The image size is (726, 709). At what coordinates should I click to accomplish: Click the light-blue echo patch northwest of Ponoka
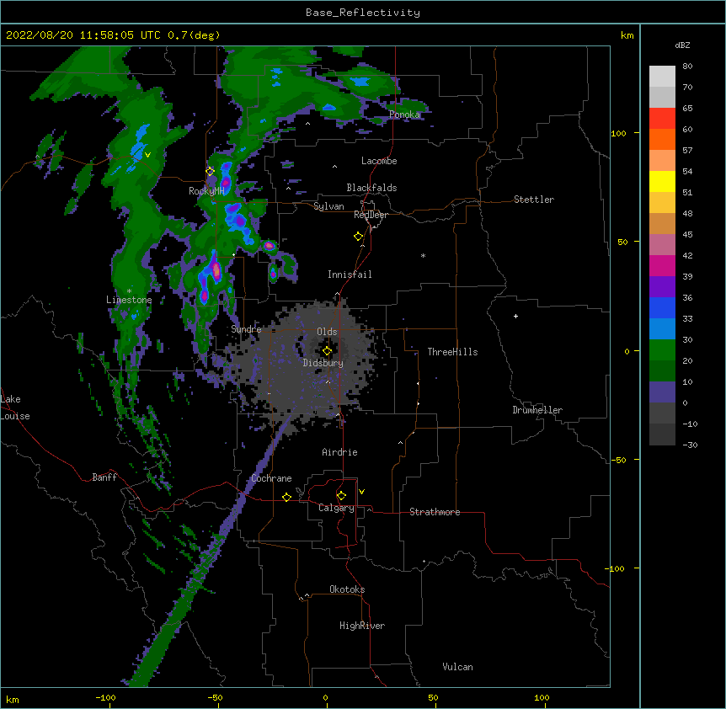(x=360, y=82)
